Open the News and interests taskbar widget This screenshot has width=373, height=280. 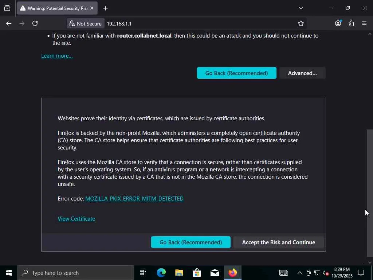[283, 273]
